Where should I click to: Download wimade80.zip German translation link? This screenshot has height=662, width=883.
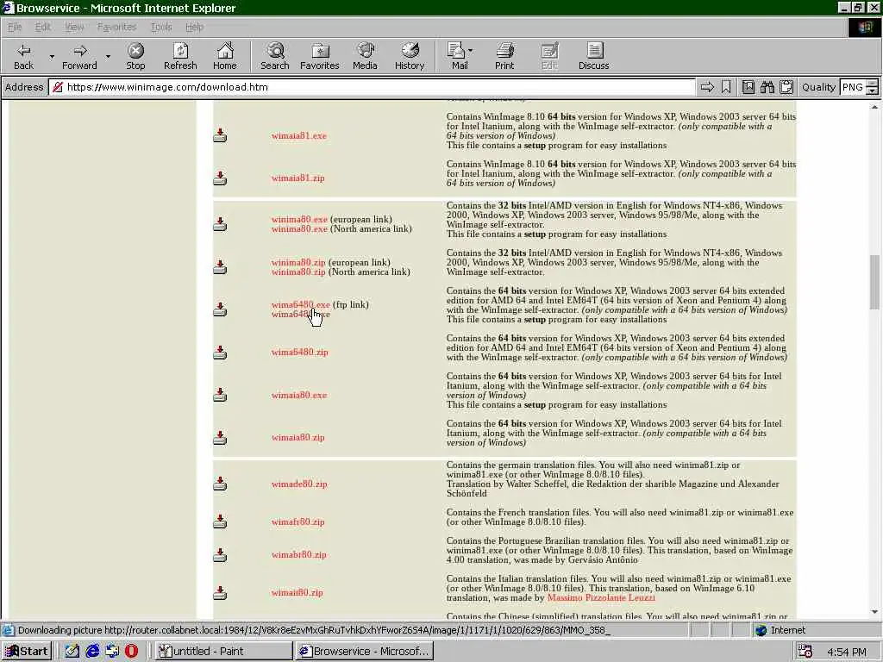(299, 484)
